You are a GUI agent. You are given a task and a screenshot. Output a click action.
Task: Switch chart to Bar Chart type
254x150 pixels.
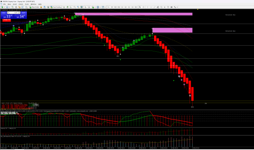(x=64, y=7)
